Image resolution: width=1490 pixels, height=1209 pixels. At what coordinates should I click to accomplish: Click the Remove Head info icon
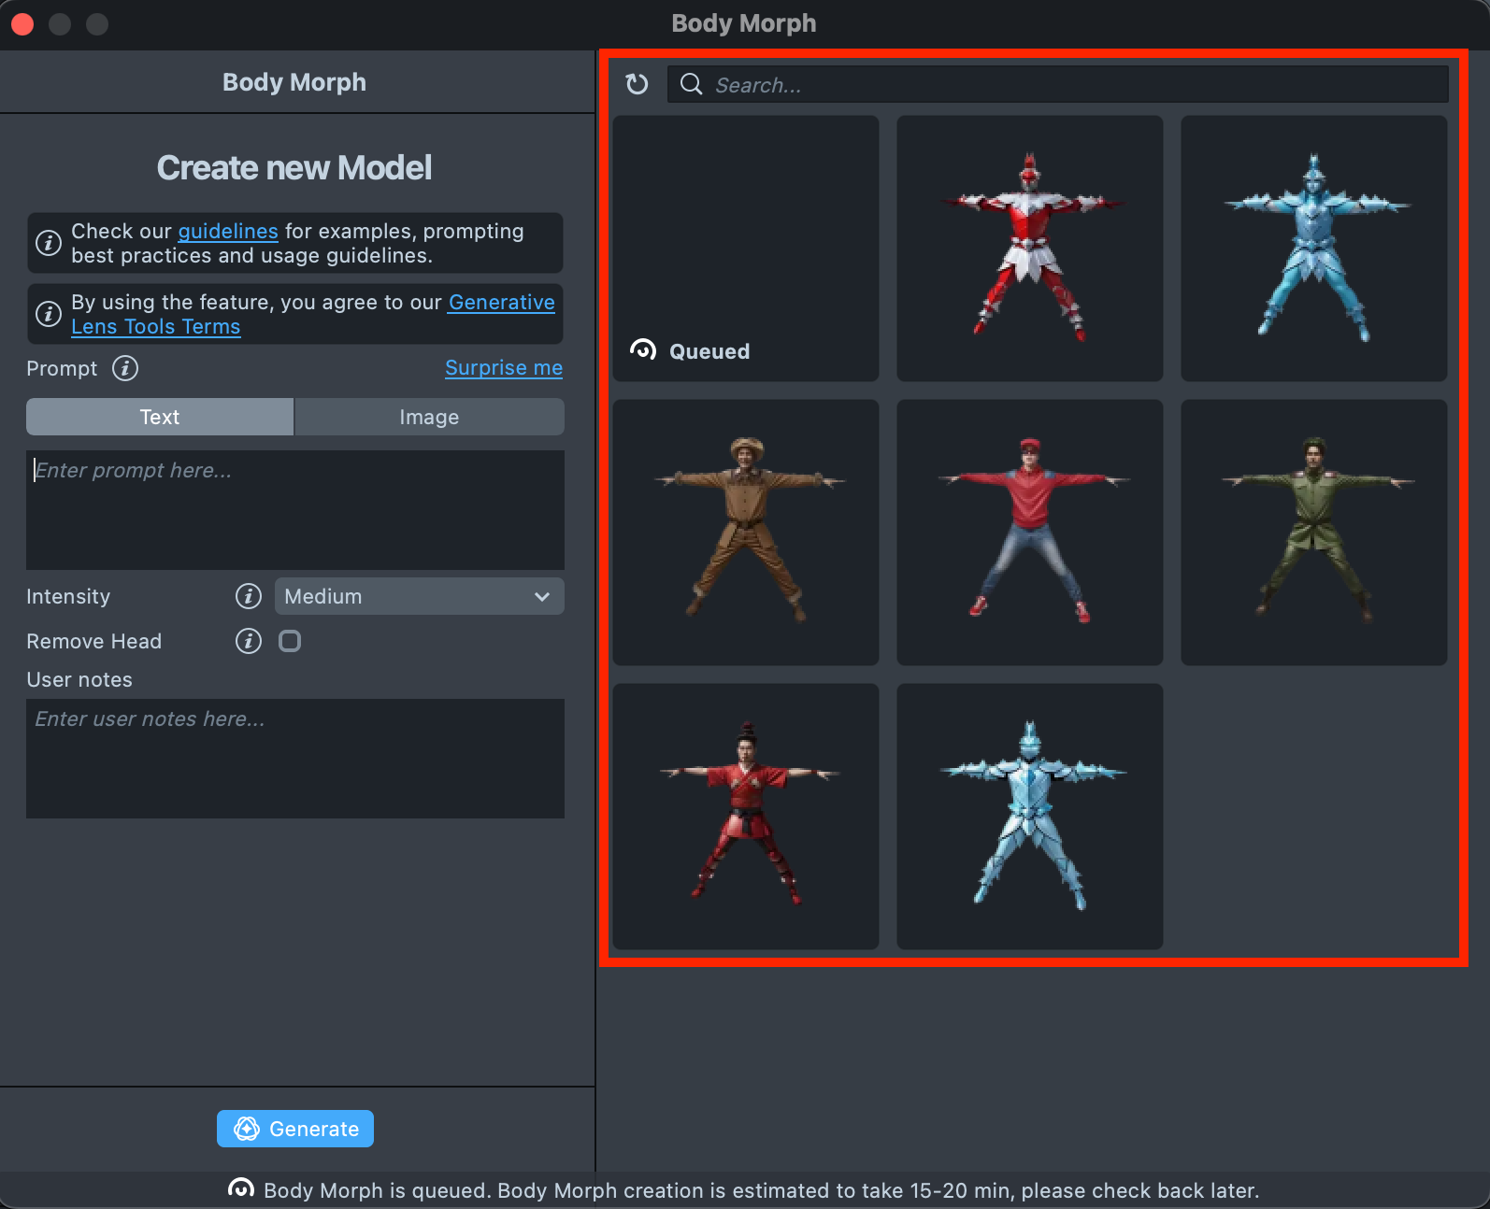click(249, 641)
